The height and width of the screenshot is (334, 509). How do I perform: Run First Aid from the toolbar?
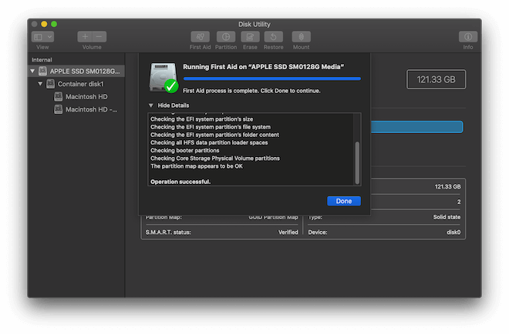[200, 37]
